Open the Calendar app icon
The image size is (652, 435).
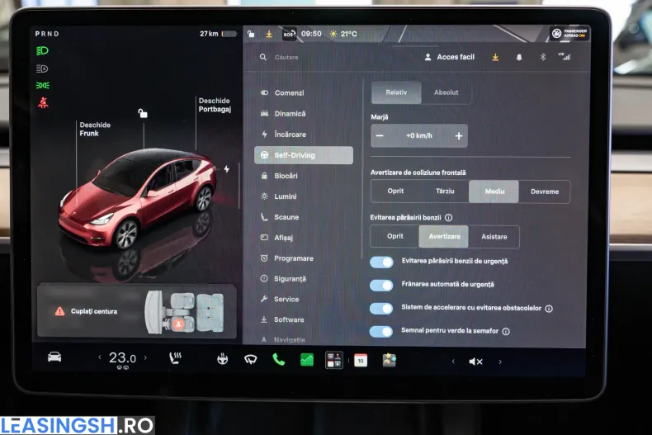pos(361,361)
